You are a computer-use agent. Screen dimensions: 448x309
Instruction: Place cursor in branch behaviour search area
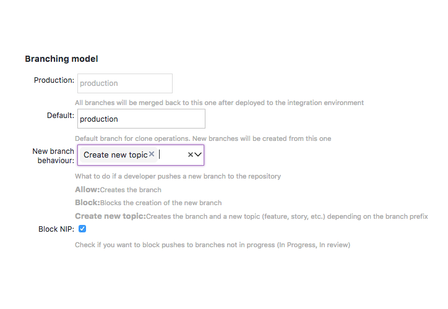[x=171, y=154]
